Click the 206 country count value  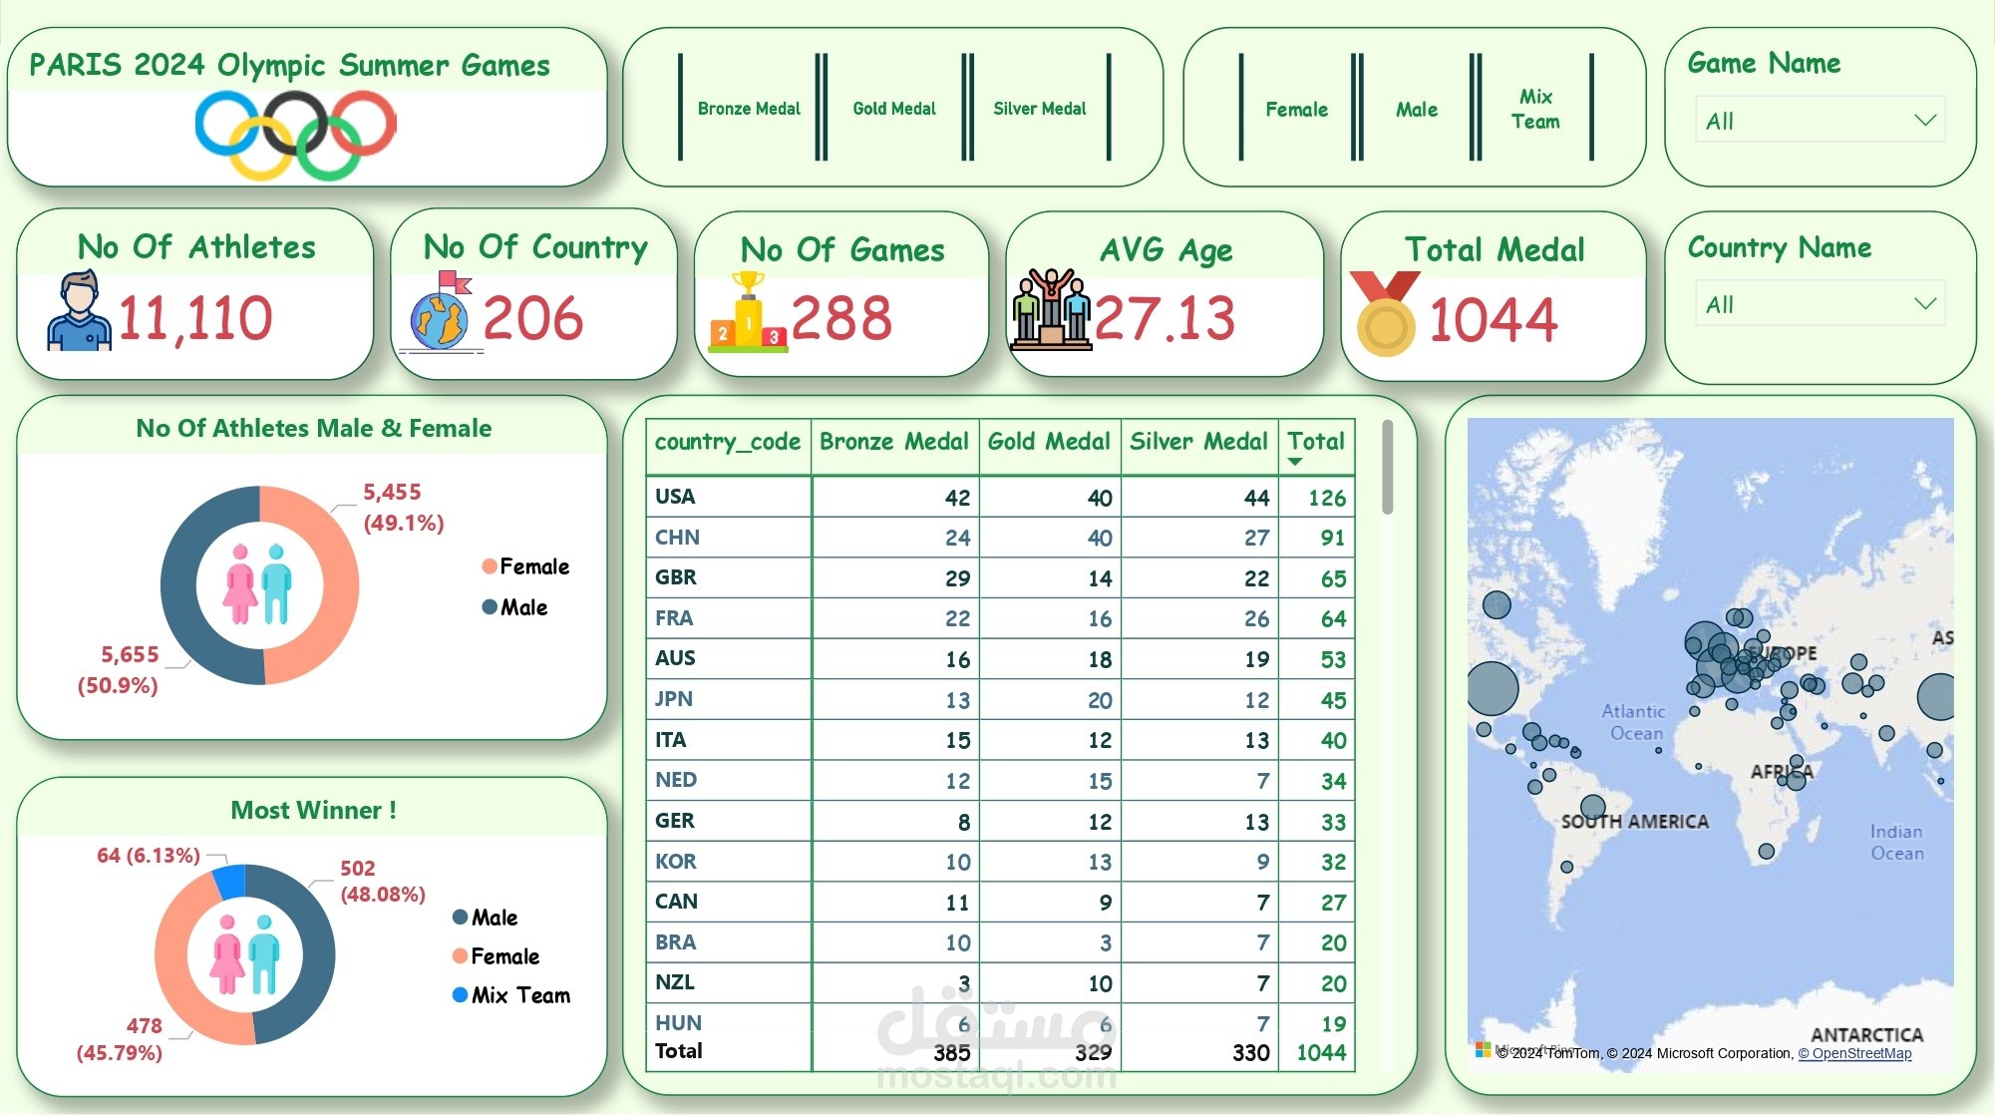tap(533, 319)
